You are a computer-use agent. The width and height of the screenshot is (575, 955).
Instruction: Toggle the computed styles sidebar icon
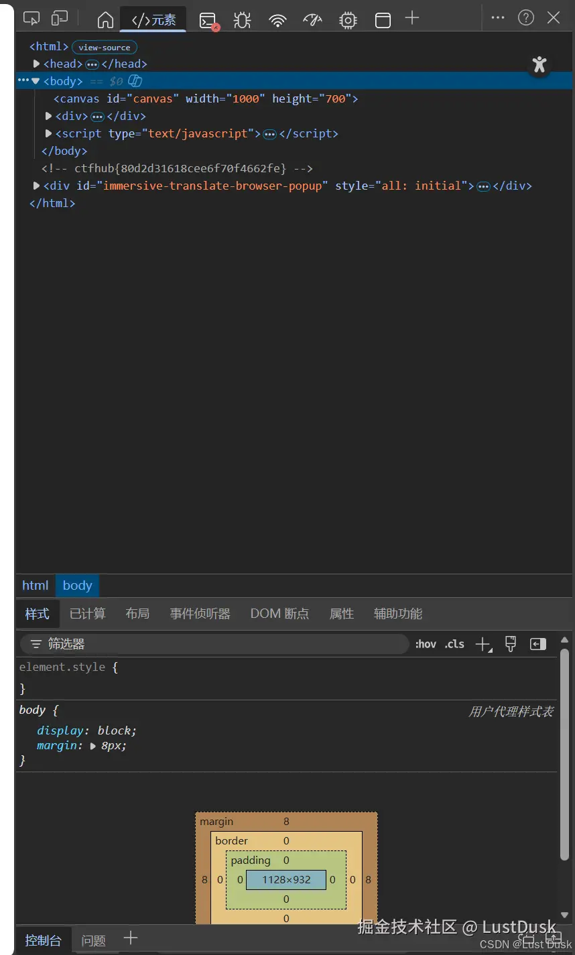click(538, 644)
